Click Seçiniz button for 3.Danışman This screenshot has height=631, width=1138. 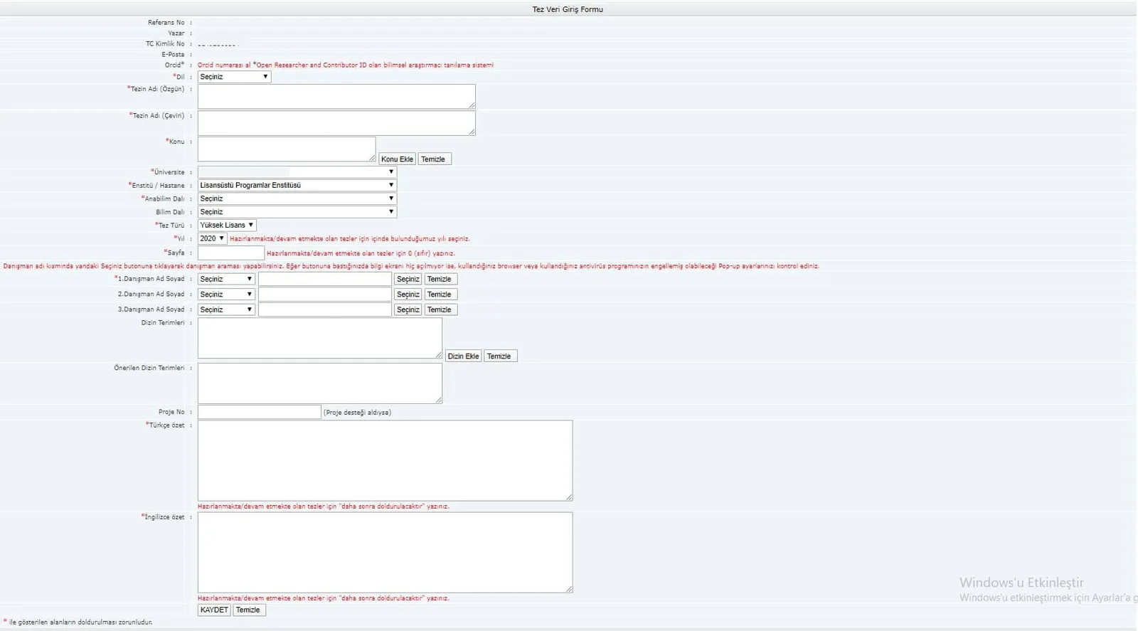coord(408,309)
